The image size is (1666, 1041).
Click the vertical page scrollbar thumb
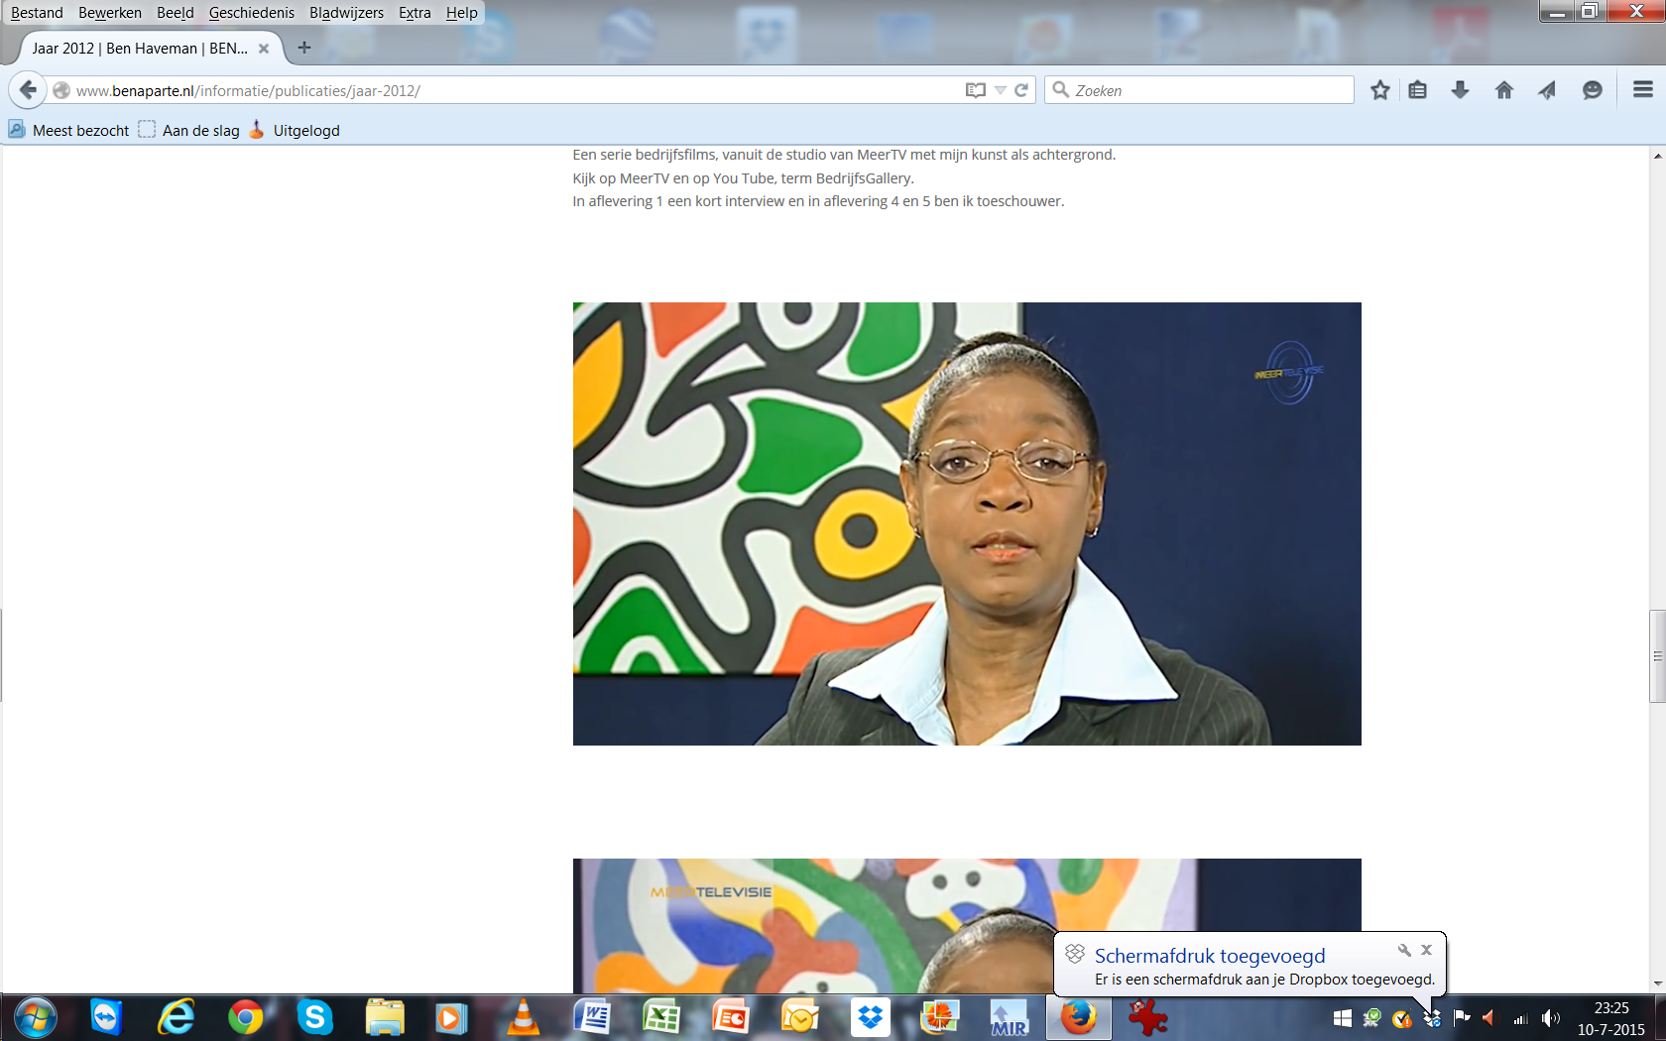point(1657,656)
